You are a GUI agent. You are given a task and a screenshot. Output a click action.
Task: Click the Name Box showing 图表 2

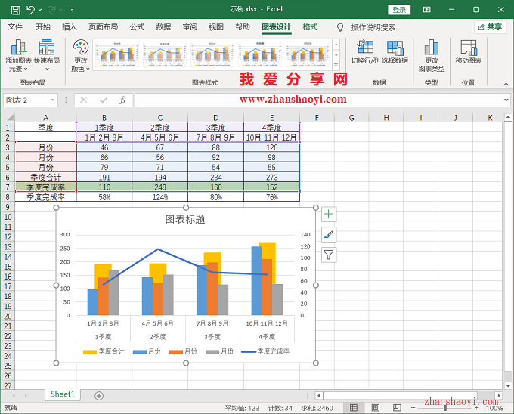pos(27,100)
